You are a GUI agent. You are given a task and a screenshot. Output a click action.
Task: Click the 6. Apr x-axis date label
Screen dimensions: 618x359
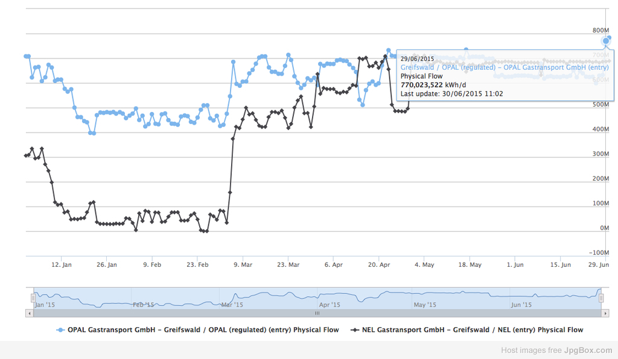tap(333, 264)
